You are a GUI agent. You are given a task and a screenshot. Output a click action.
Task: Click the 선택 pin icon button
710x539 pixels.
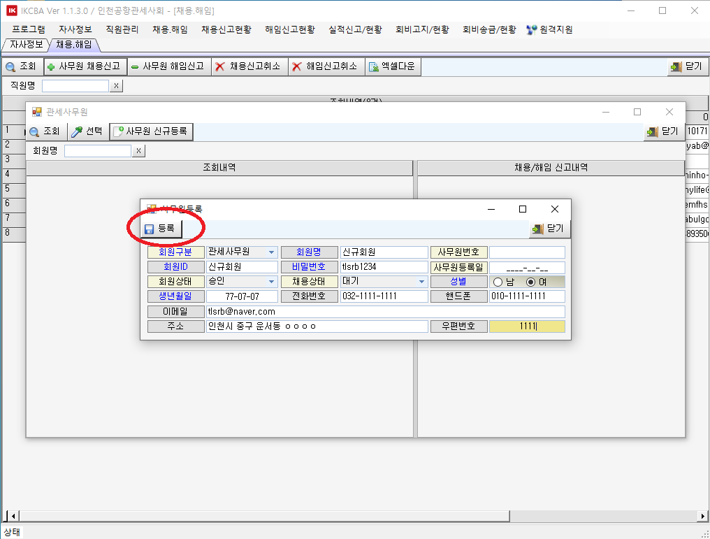(x=88, y=131)
